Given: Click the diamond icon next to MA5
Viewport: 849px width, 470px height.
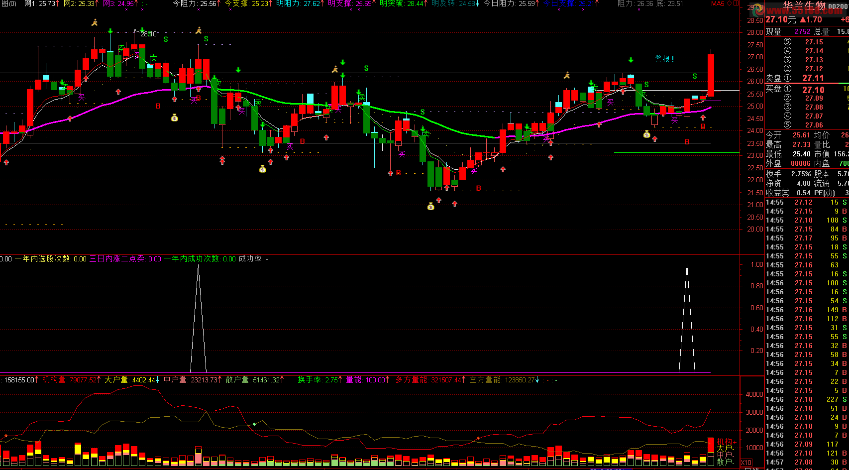Looking at the screenshot, I should click(x=730, y=3).
